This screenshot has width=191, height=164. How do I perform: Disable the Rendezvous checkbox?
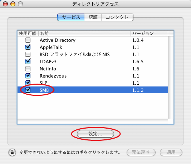pos(28,75)
